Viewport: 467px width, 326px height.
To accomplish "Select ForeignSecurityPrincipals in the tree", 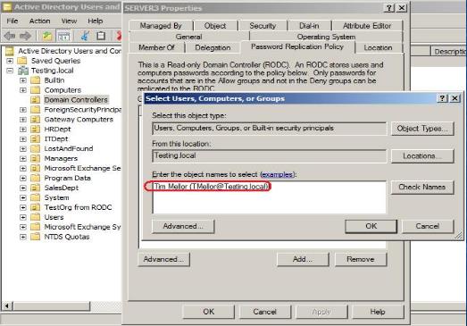I will [83, 110].
